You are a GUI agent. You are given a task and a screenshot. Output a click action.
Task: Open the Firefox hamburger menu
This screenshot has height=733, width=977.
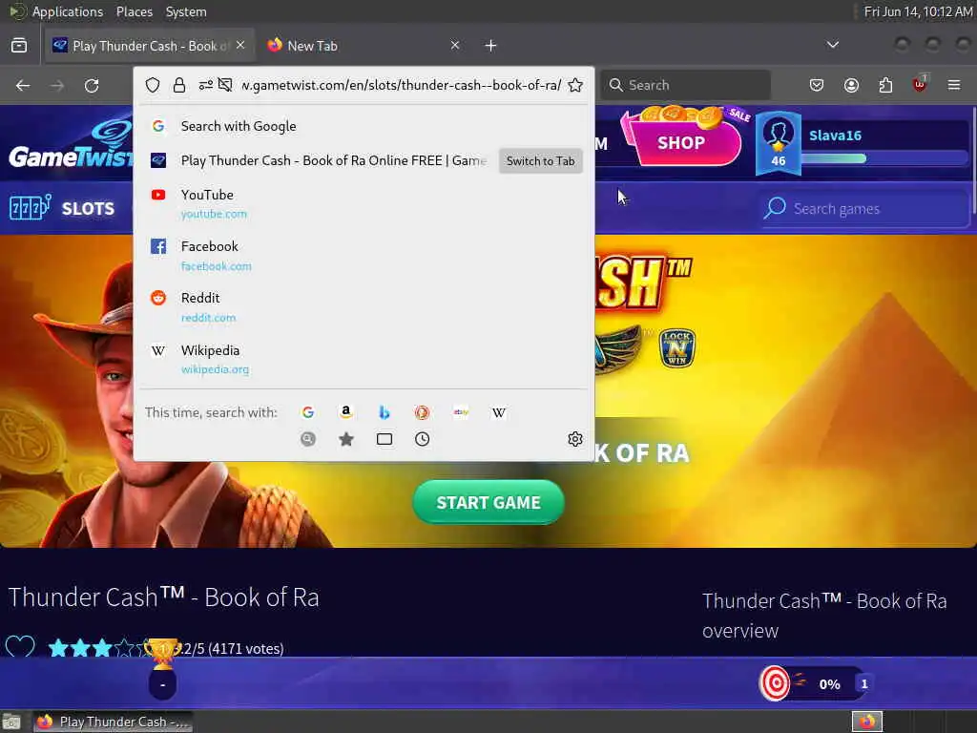(954, 85)
